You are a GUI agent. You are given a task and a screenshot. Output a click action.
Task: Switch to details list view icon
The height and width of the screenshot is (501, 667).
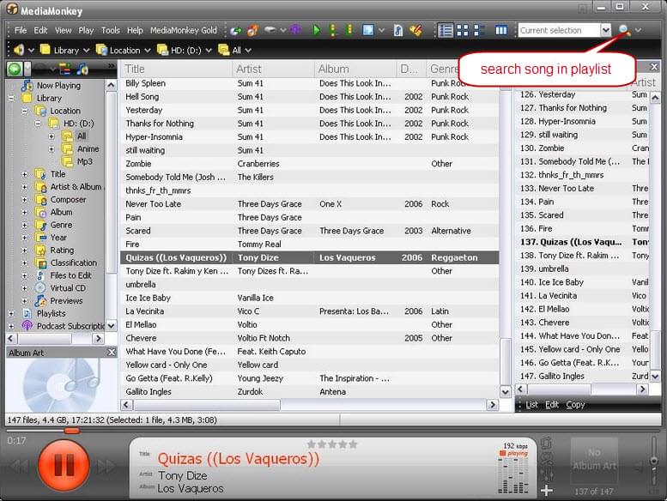[x=446, y=30]
